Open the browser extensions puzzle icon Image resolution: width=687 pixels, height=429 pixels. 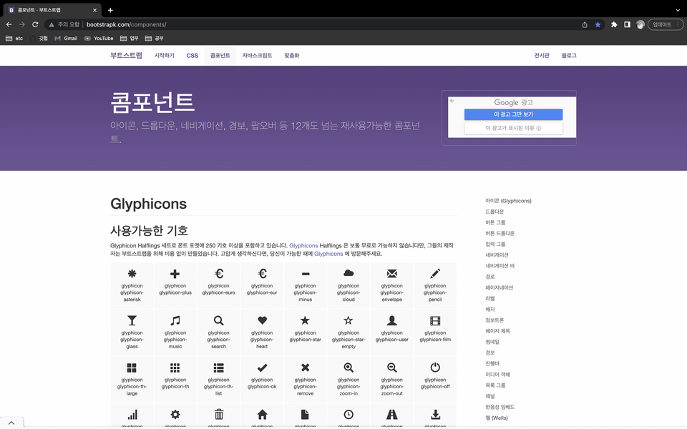(x=614, y=24)
